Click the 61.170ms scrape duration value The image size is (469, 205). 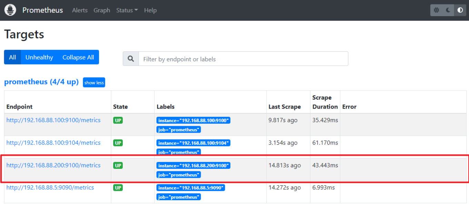click(x=325, y=143)
